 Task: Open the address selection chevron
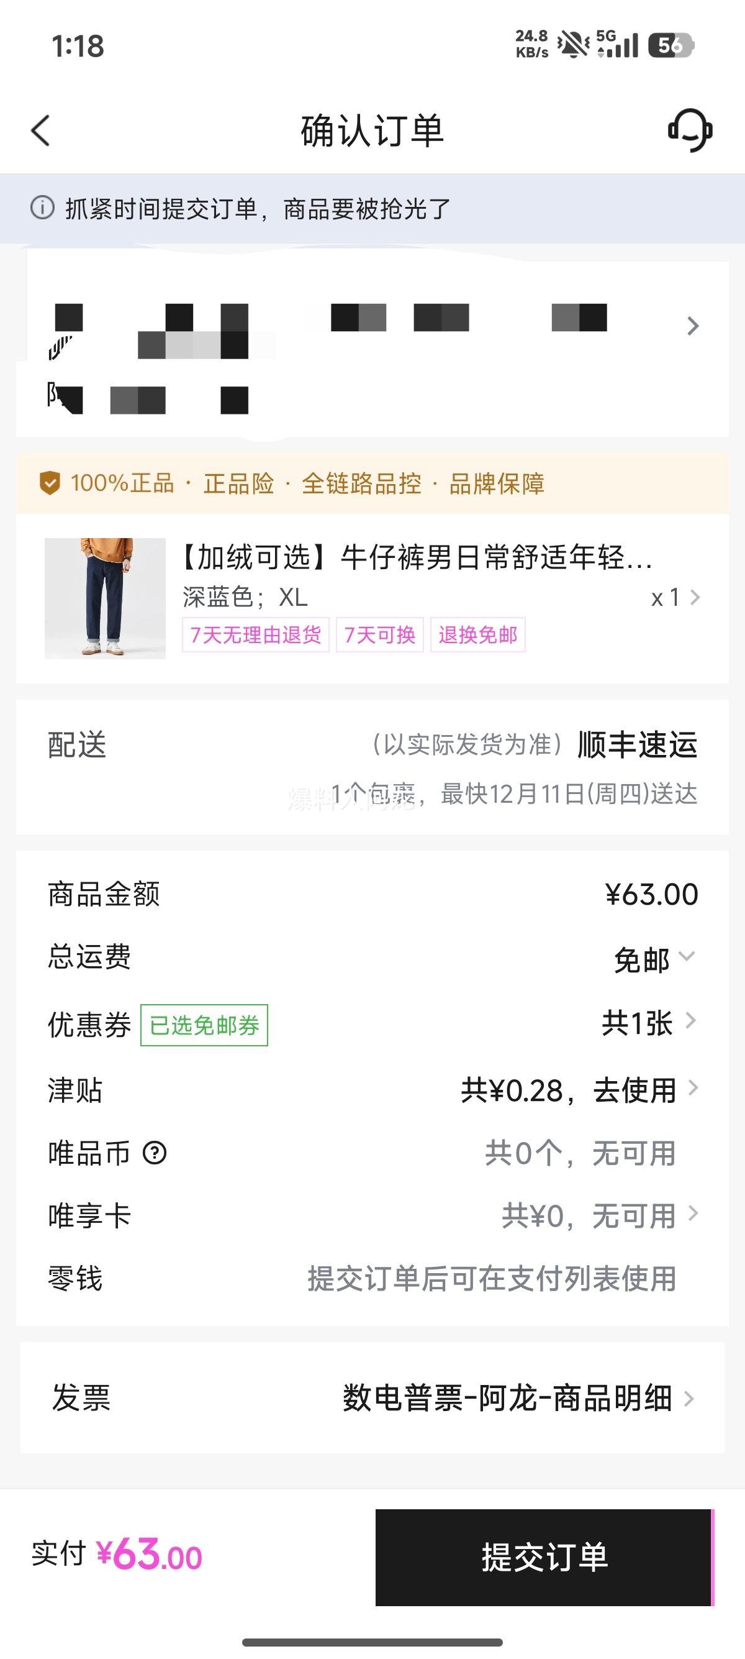pyautogui.click(x=692, y=326)
